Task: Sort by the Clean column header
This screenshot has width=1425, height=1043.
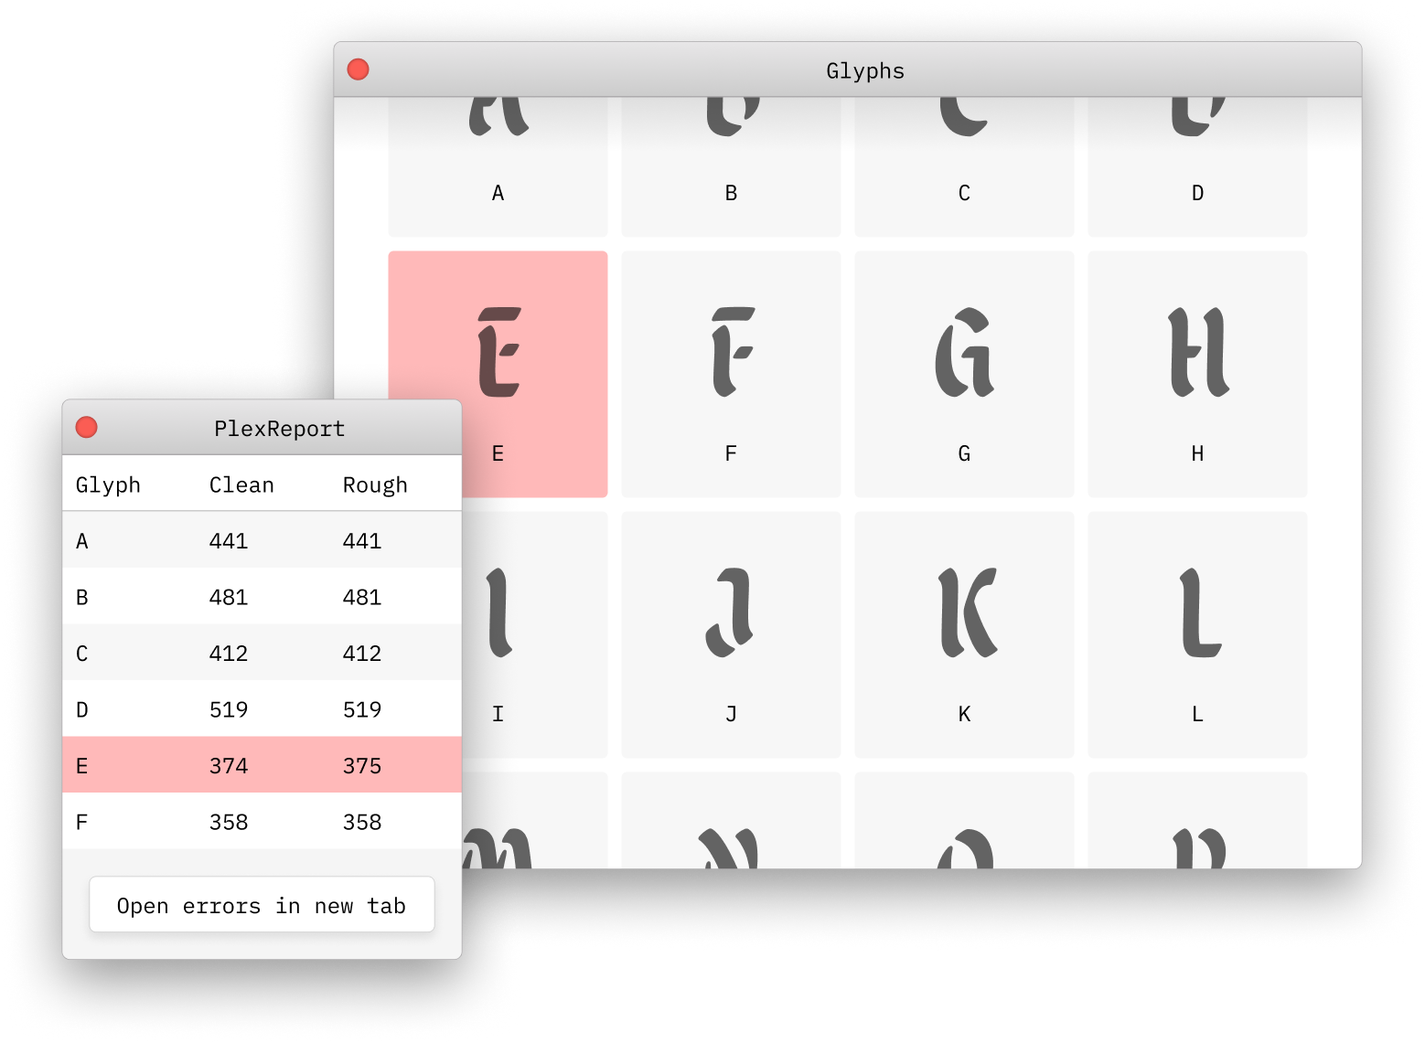Action: tap(241, 484)
